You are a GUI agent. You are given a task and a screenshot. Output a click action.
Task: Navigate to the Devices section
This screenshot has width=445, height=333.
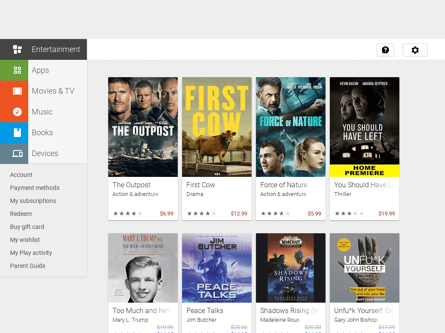(45, 153)
